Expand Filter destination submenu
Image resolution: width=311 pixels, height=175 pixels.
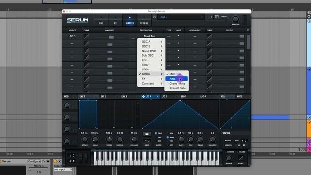coord(151,65)
